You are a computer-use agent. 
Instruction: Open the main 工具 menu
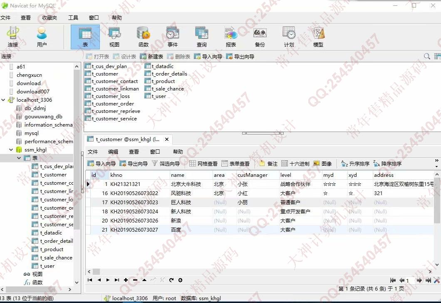tap(73, 18)
